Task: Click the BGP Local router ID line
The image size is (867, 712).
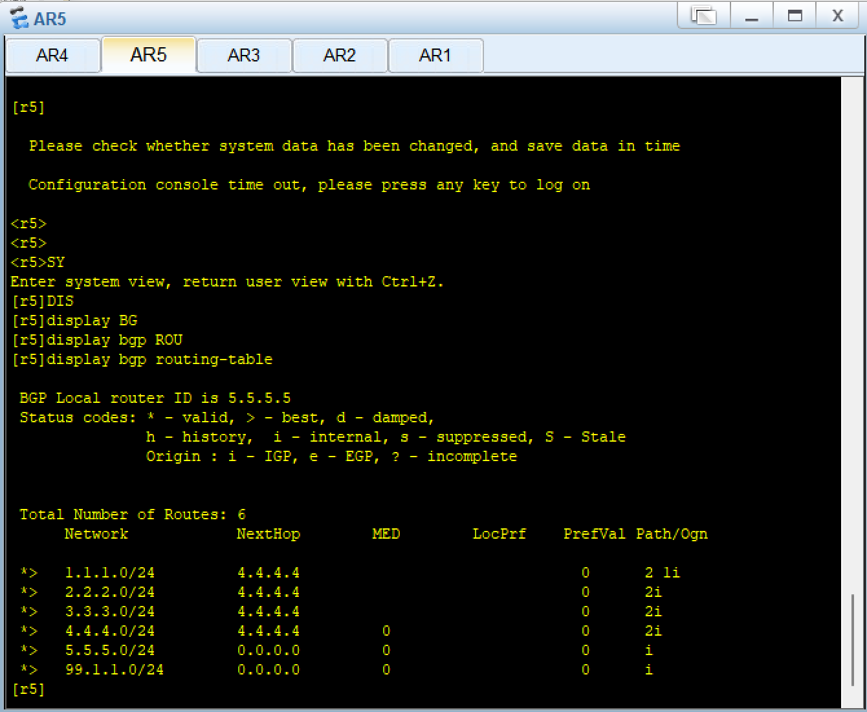Action: [155, 398]
